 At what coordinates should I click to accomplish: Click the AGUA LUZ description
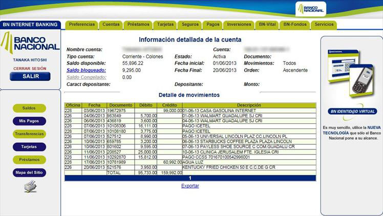coord(193,162)
